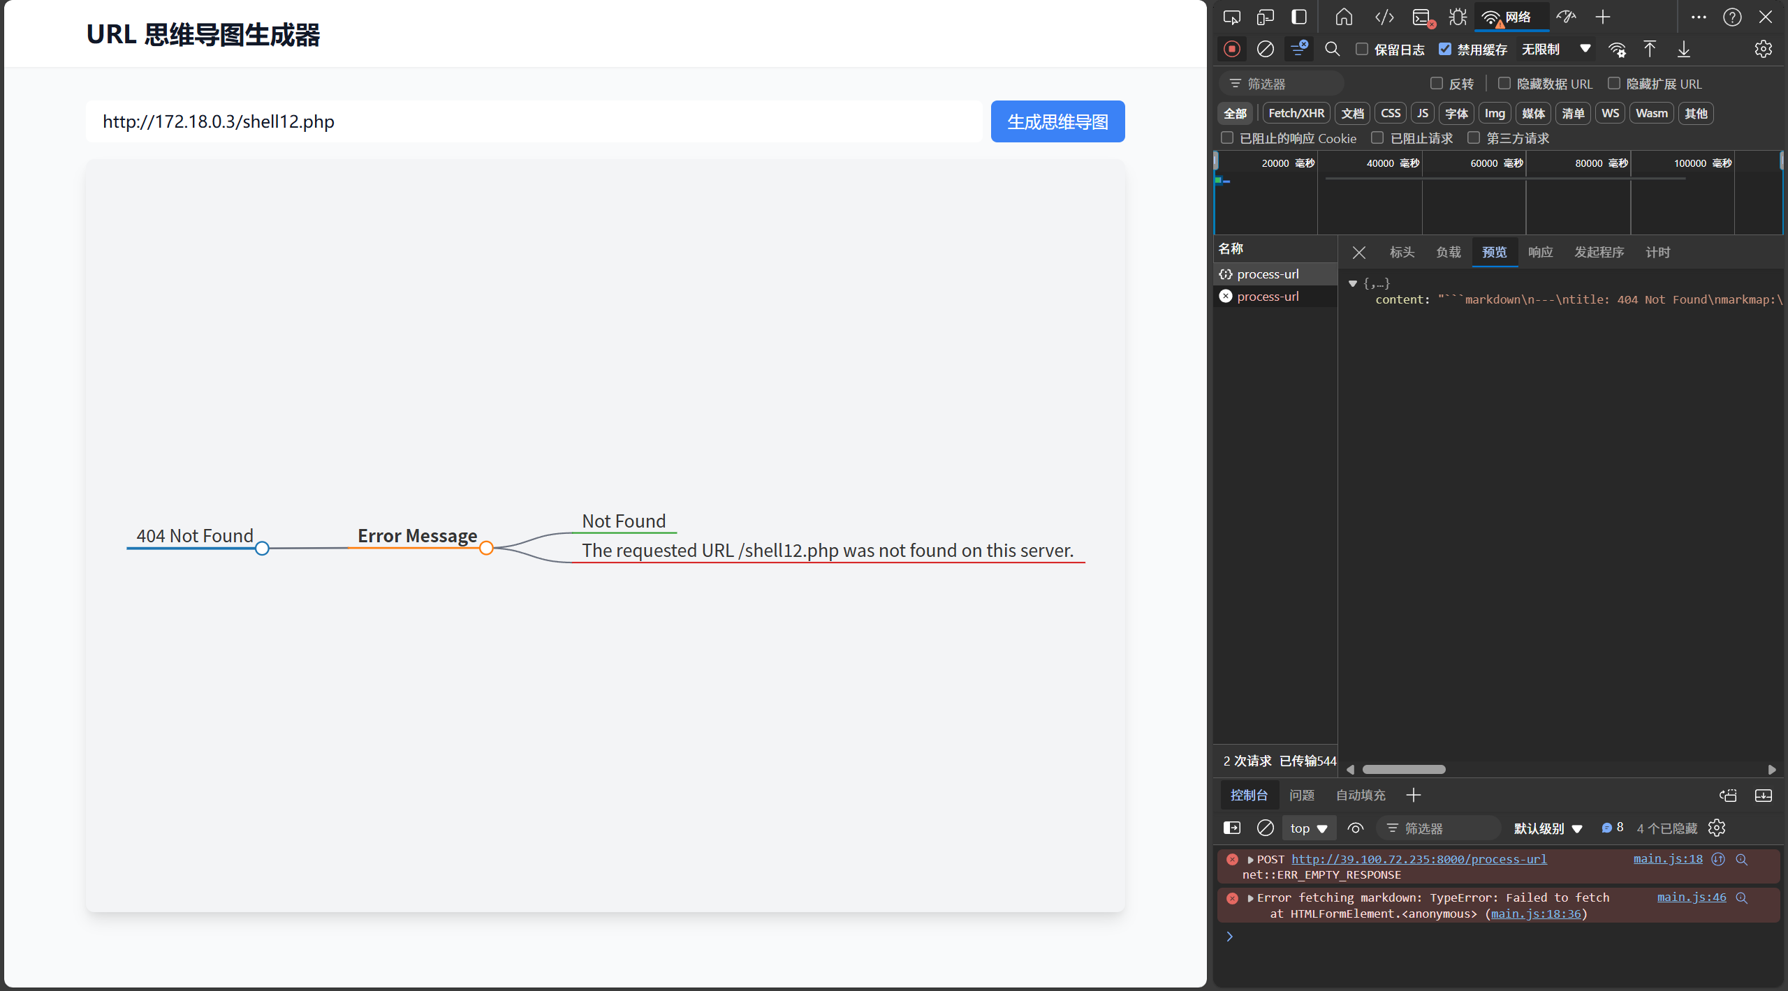This screenshot has height=991, width=1788.
Task: Switch to the 标头 tab
Action: pos(1402,252)
